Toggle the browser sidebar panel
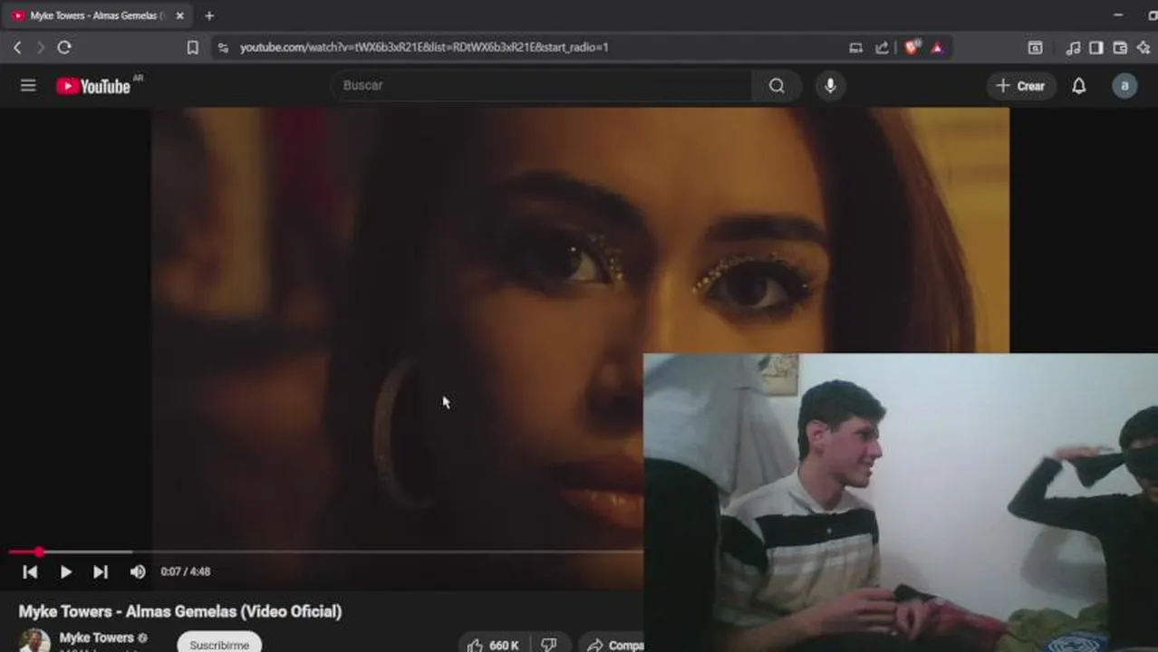 1096,47
